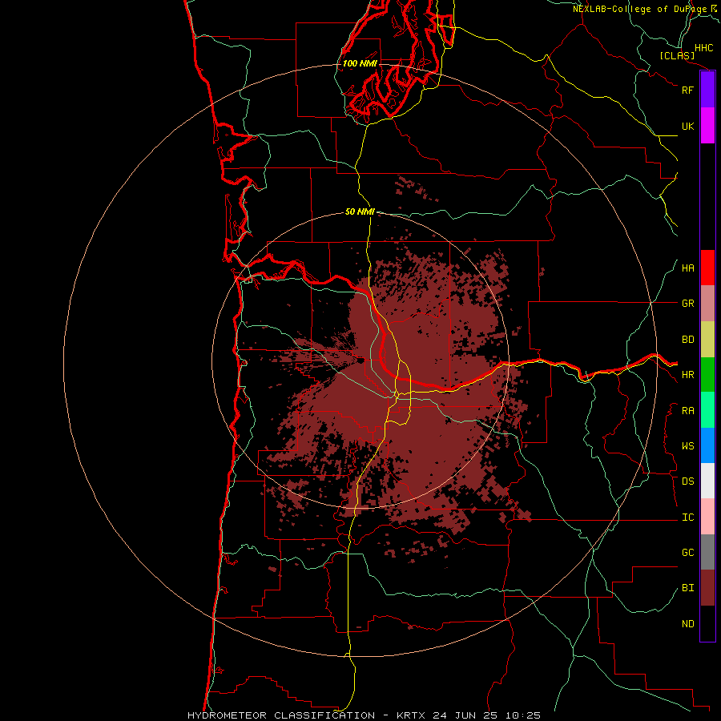Click the DS legend label

click(x=687, y=481)
